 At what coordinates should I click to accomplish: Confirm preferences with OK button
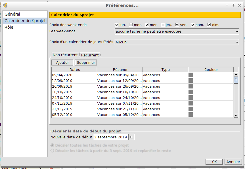[x=214, y=162]
